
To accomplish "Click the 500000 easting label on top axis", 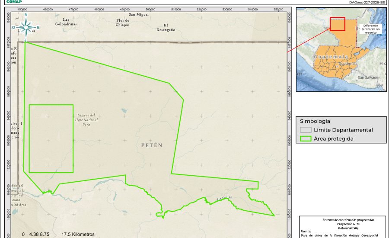I will point(150,10).
